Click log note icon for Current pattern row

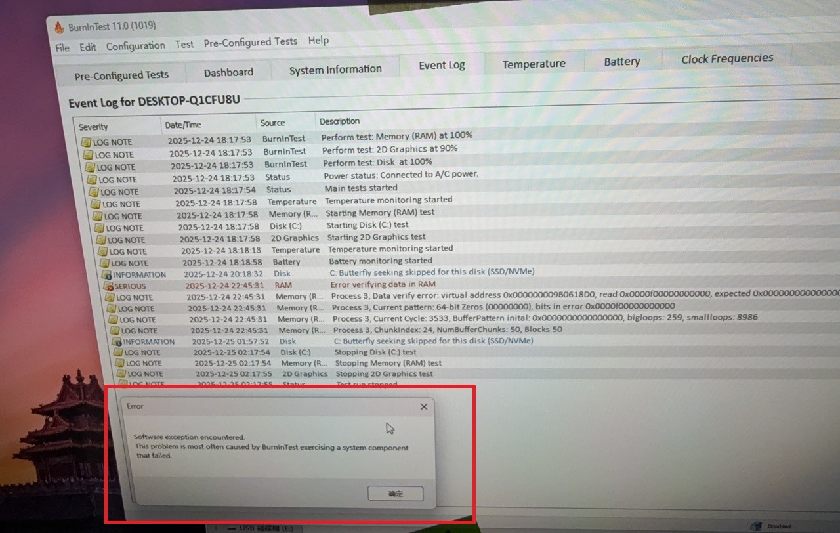(112, 309)
